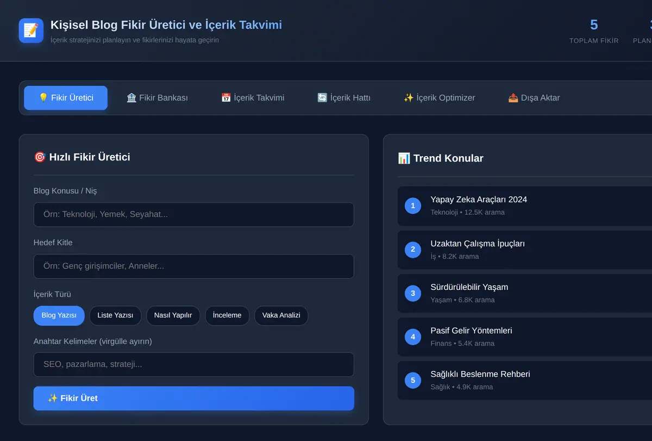The image size is (652, 441).
Task: Click the Fikir Üret button
Action: tap(193, 398)
